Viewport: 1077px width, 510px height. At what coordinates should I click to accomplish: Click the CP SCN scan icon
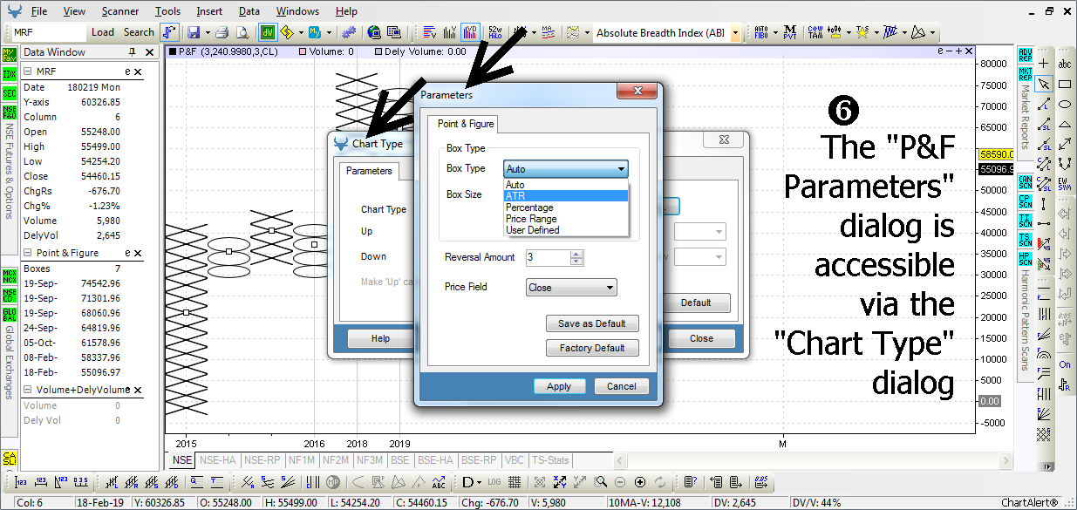pyautogui.click(x=1025, y=201)
